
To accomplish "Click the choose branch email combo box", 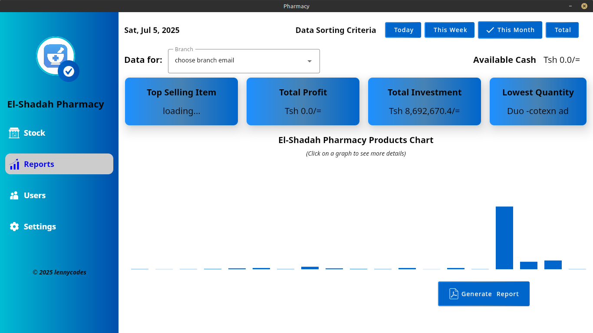I will click(x=244, y=61).
